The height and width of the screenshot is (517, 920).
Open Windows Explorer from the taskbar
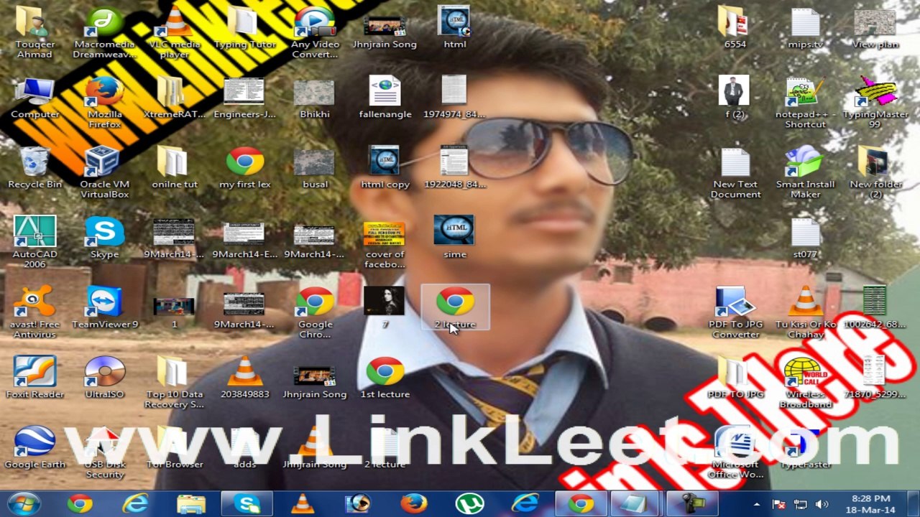click(191, 503)
